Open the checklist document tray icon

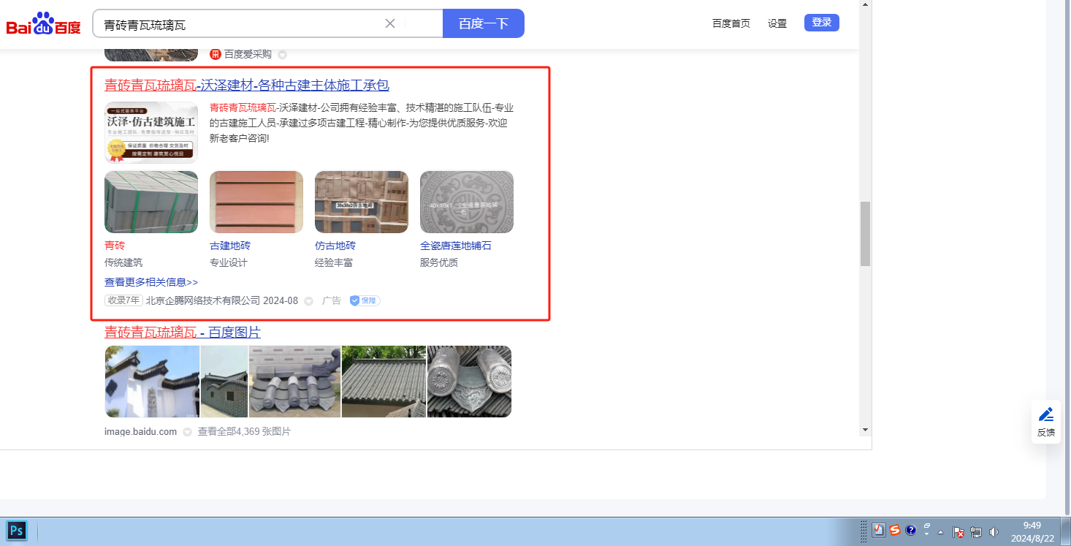coord(879,531)
